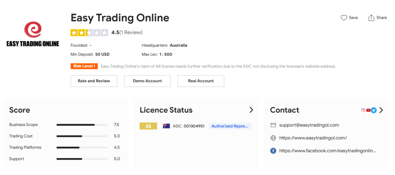Click the Rate and Review button
The image size is (395, 175).
94,81
